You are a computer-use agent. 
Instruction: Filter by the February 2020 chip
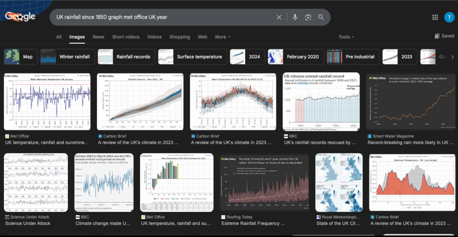tap(296, 57)
